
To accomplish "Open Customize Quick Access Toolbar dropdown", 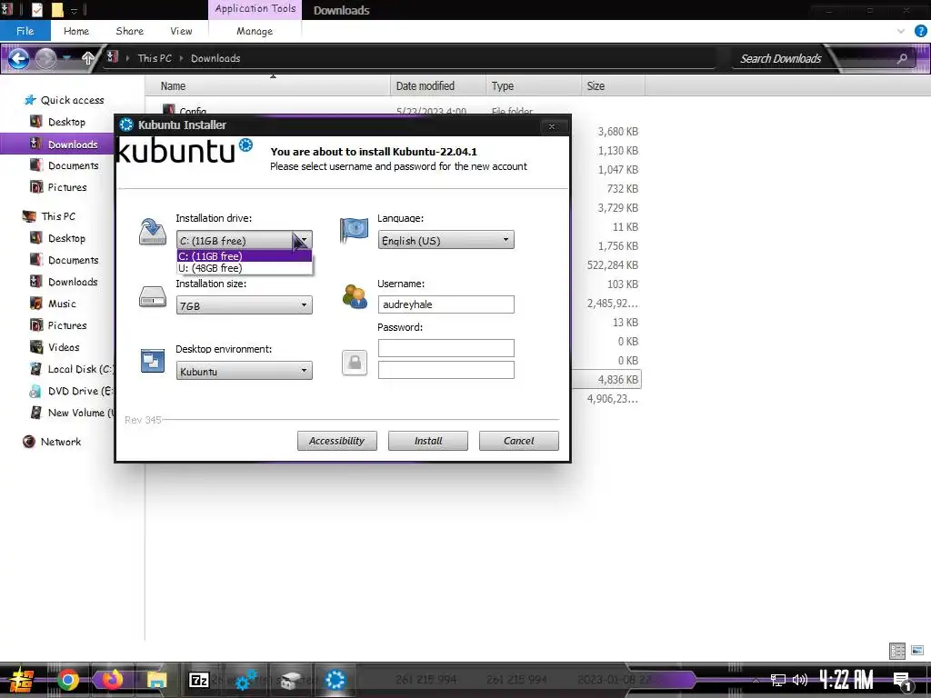I will [x=75, y=10].
